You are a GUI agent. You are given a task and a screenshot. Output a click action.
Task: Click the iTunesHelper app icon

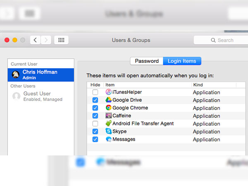tap(108, 92)
